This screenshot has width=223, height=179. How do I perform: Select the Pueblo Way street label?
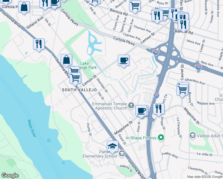(x=170, y=155)
